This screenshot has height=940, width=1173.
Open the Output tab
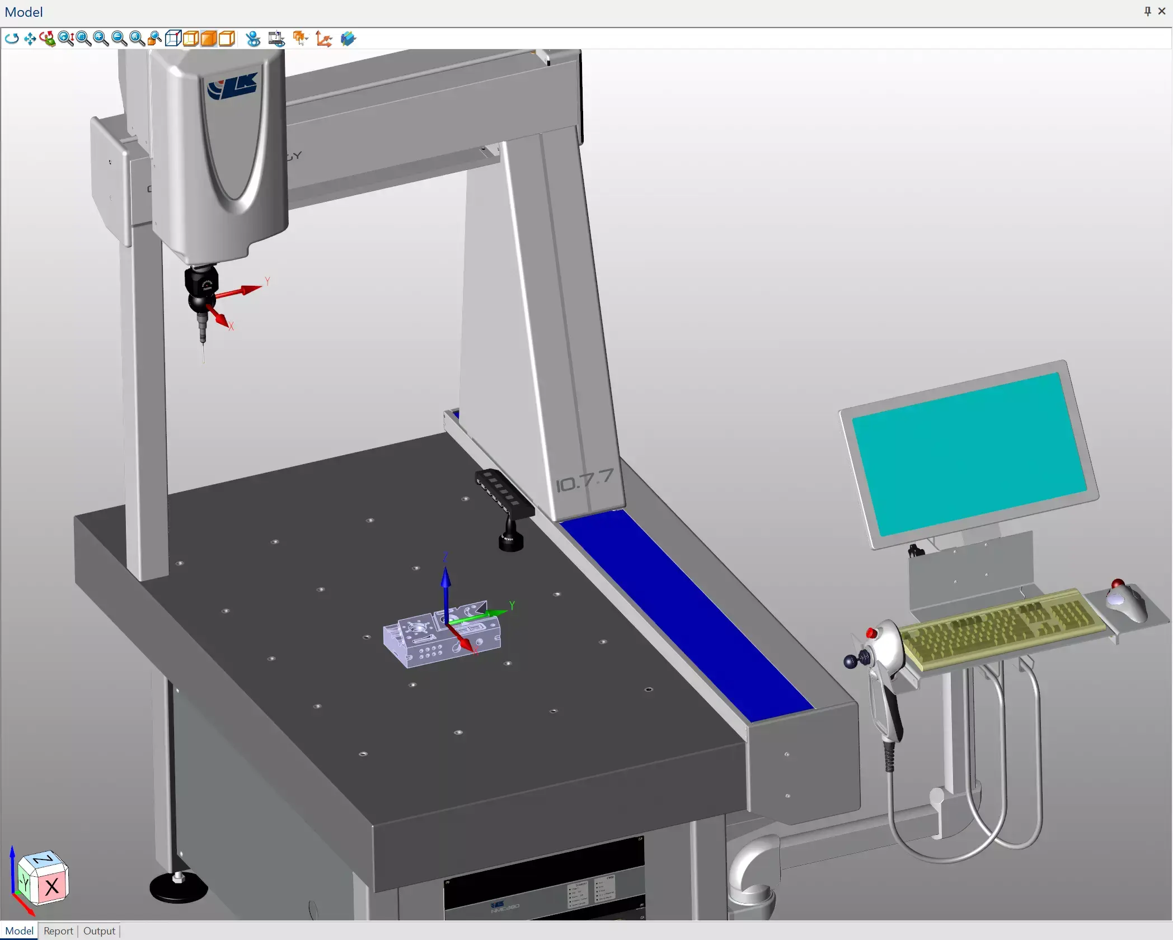98,931
